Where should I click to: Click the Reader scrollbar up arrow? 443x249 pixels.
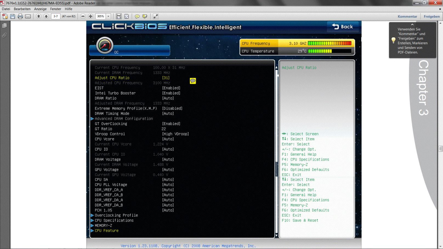(x=441, y=23)
